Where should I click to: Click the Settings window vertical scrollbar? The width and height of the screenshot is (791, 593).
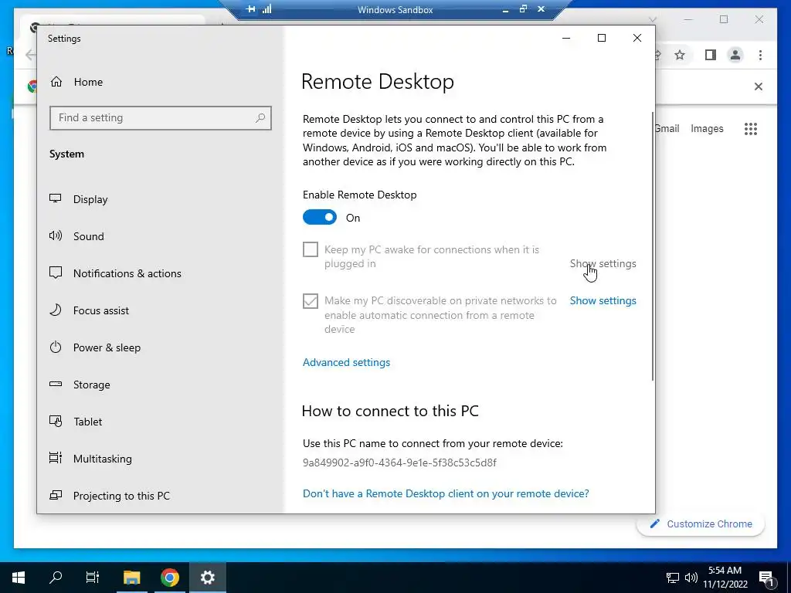[653, 246]
